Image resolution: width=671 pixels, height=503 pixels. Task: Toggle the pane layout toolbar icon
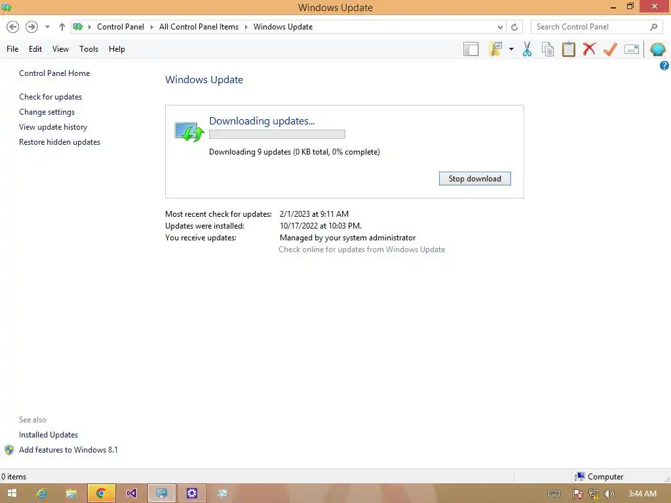coord(470,49)
